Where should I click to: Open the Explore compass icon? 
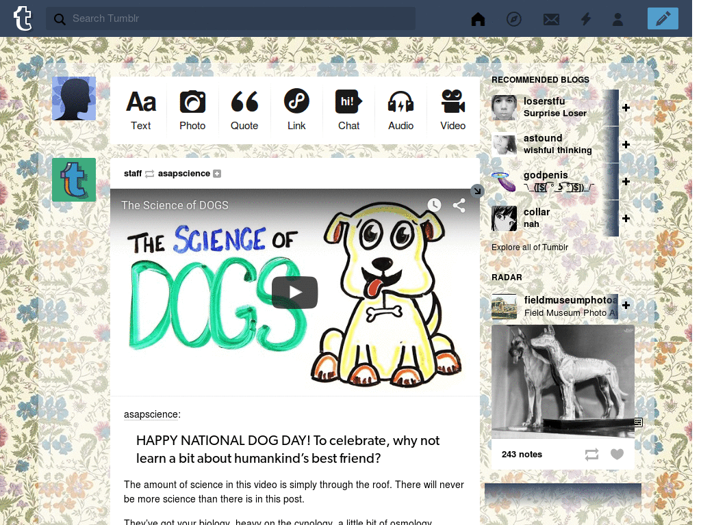tap(513, 18)
